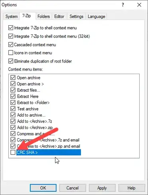Uncheck the Open archive > submenu item
This screenshot has height=195, width=148.
point(13,84)
